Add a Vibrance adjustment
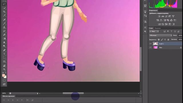The width and height of the screenshot is (183, 103). tap(173, 16)
